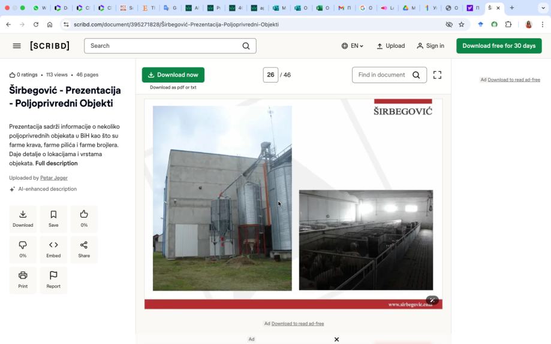
Task: Click the search magnifier icon in header
Action: pos(246,46)
